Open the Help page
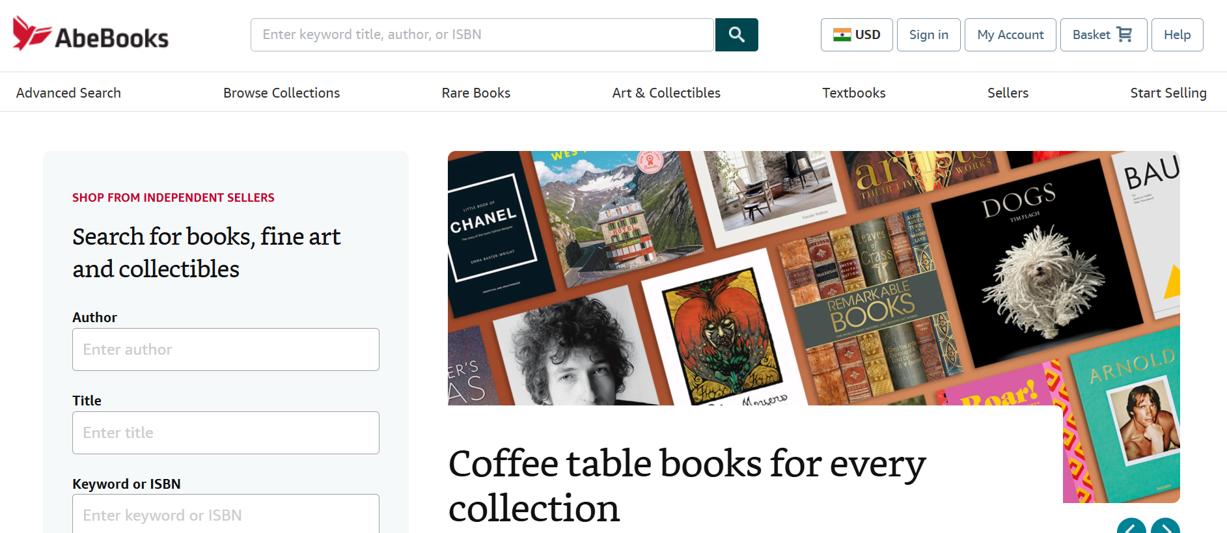This screenshot has width=1227, height=533. point(1177,34)
